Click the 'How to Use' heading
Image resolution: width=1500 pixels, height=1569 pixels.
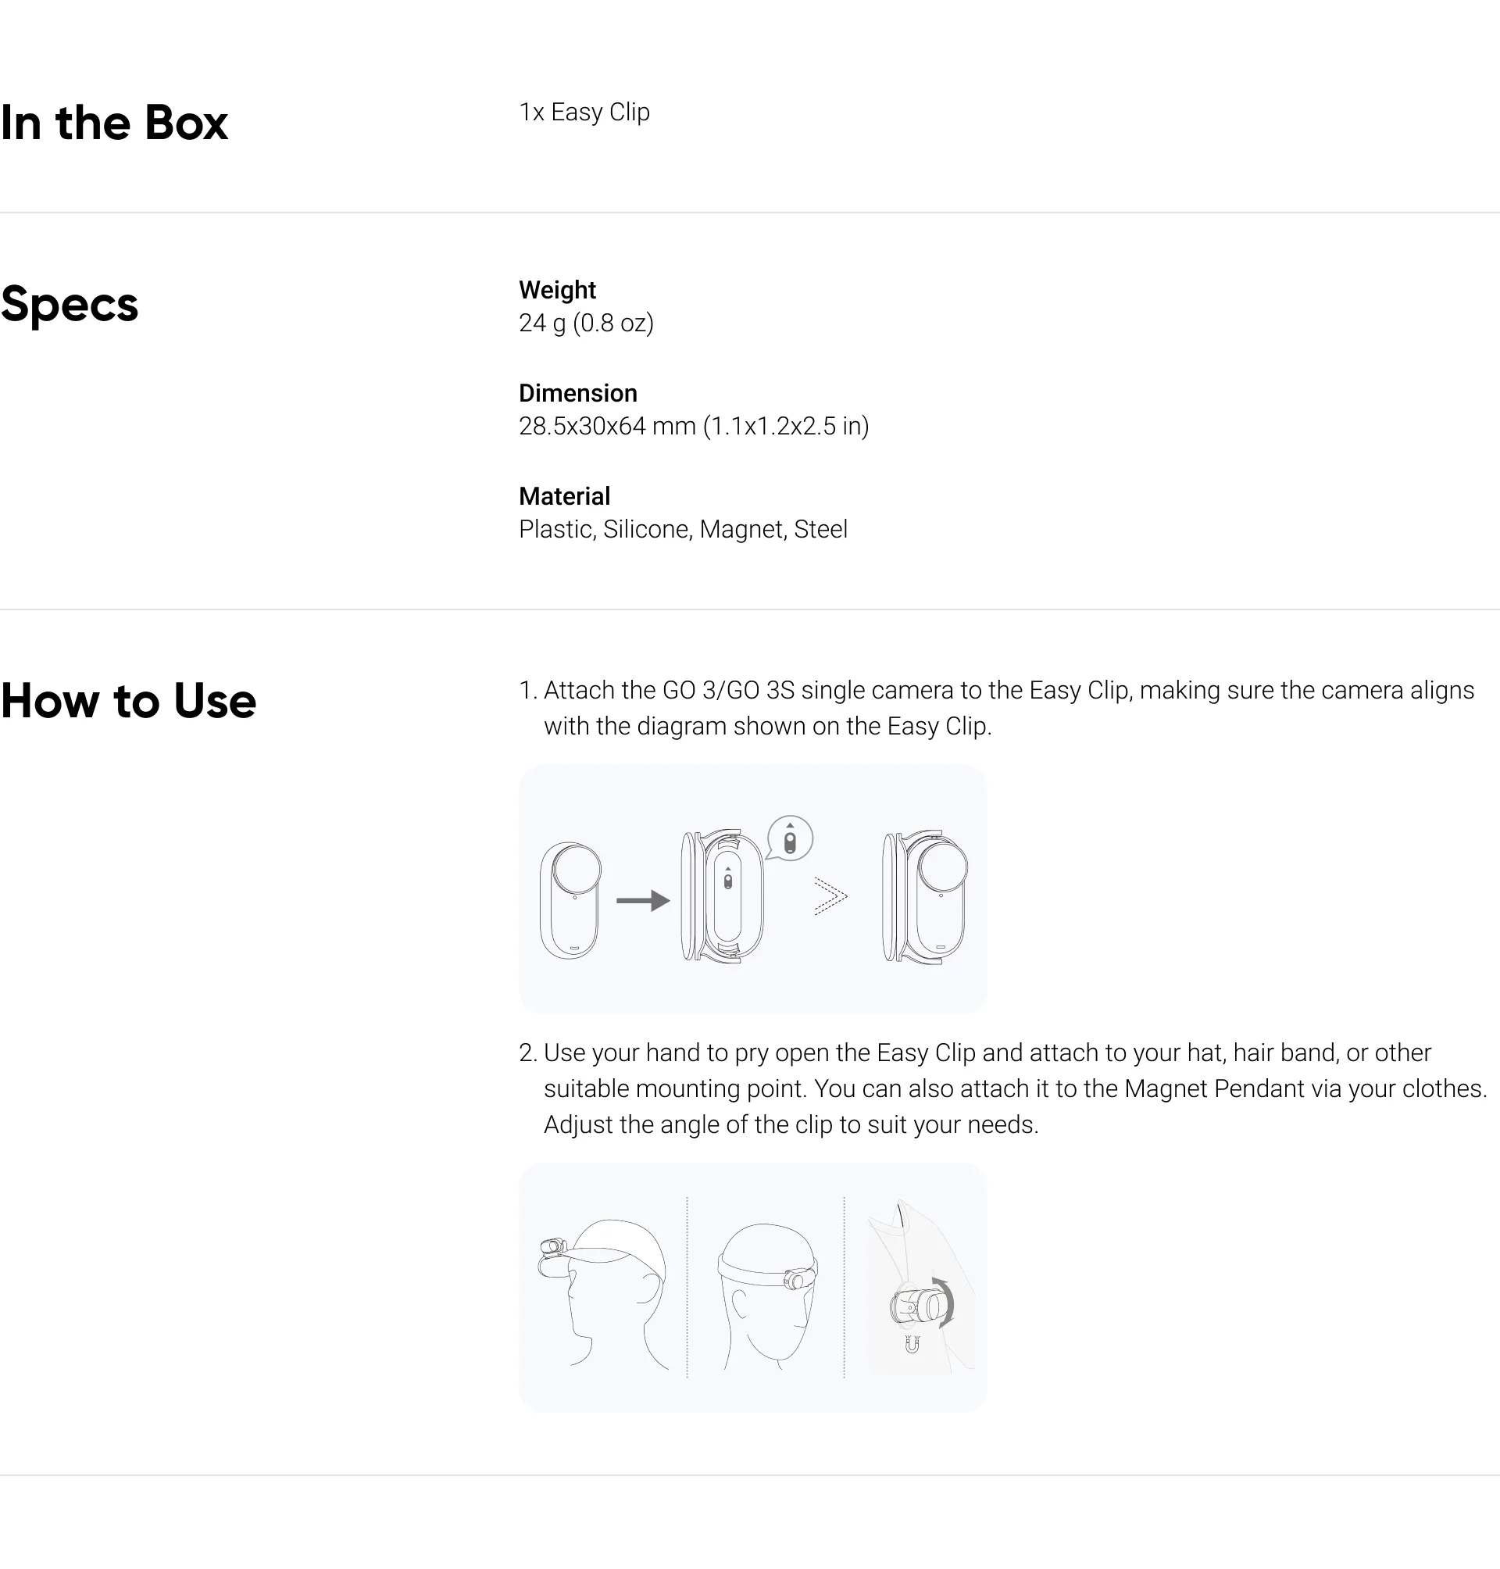pyautogui.click(x=129, y=701)
